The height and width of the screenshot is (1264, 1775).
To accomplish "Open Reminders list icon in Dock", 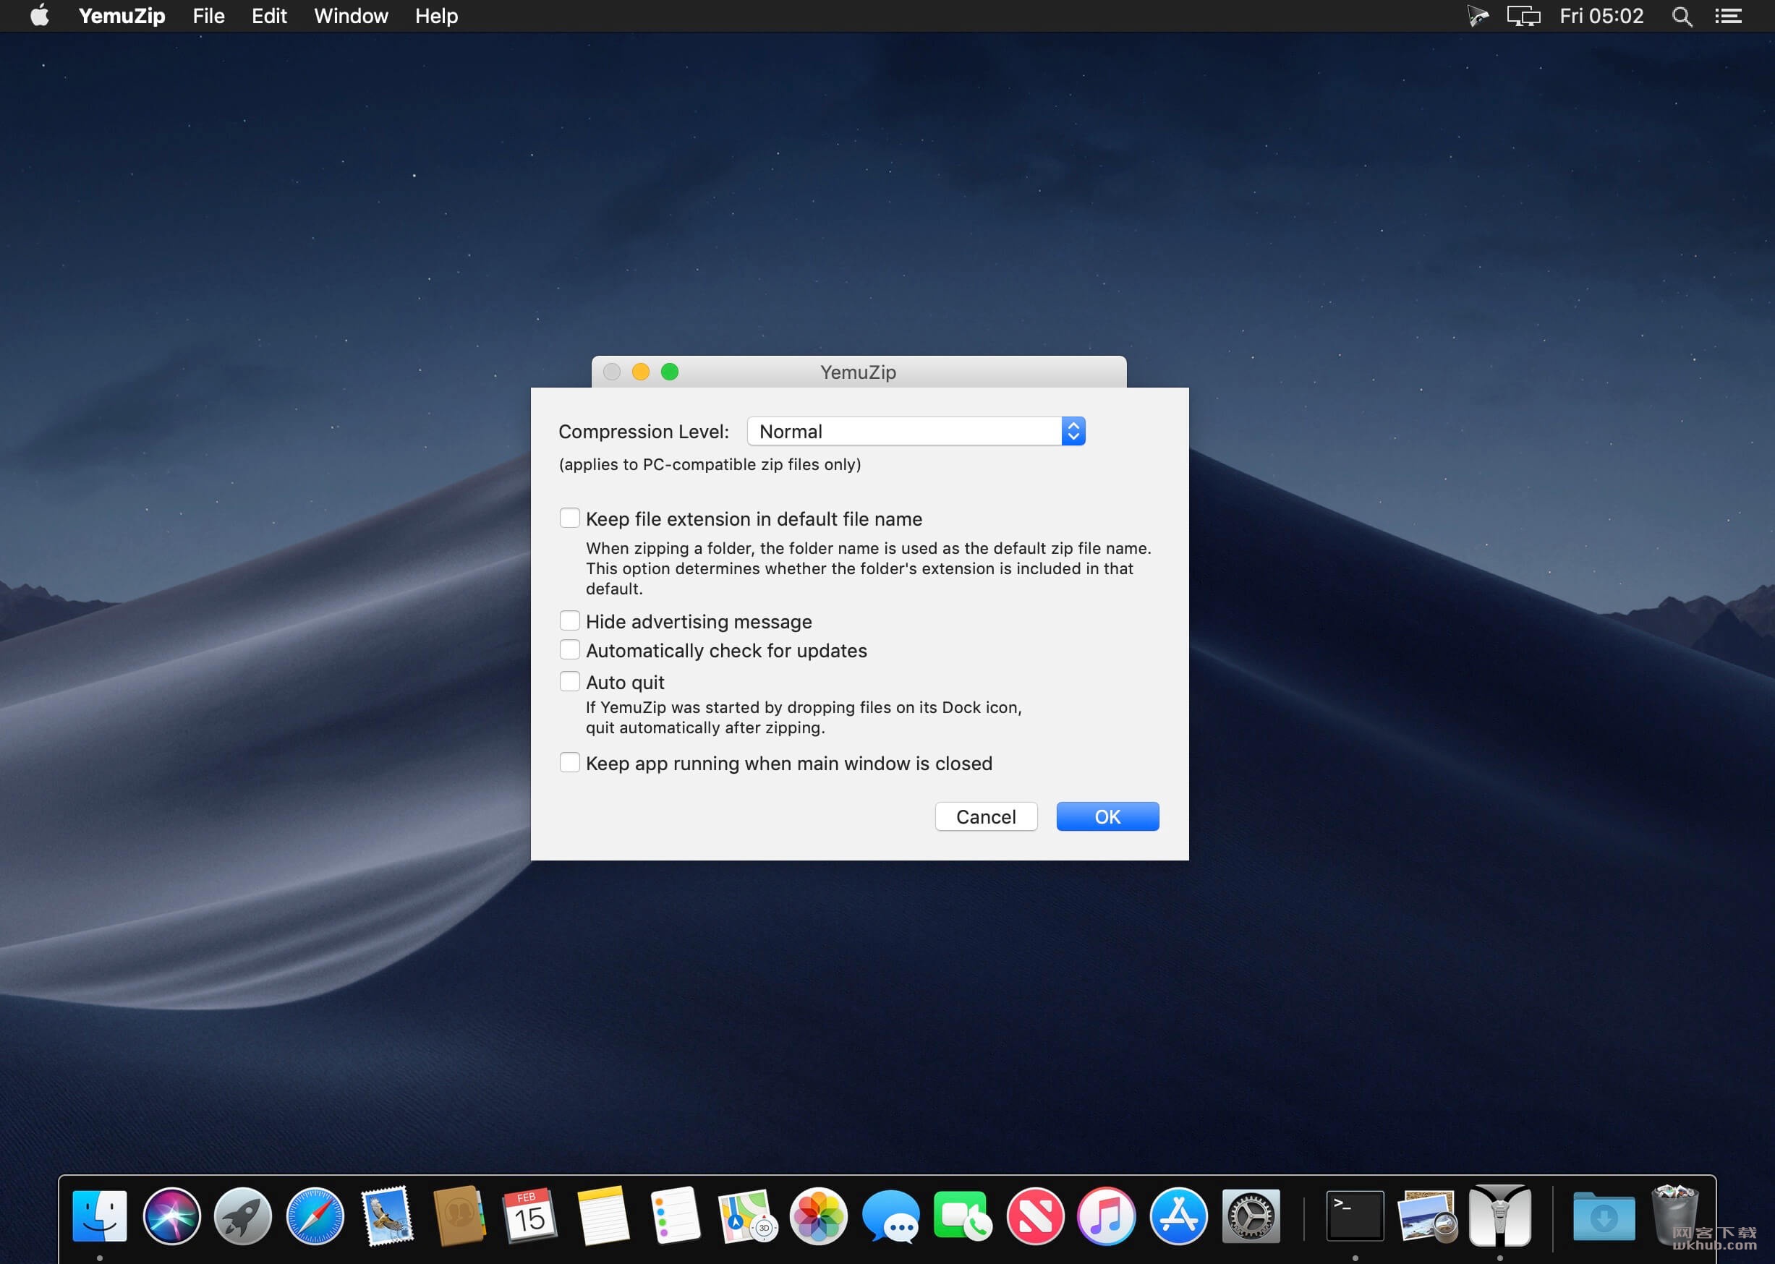I will tap(674, 1216).
